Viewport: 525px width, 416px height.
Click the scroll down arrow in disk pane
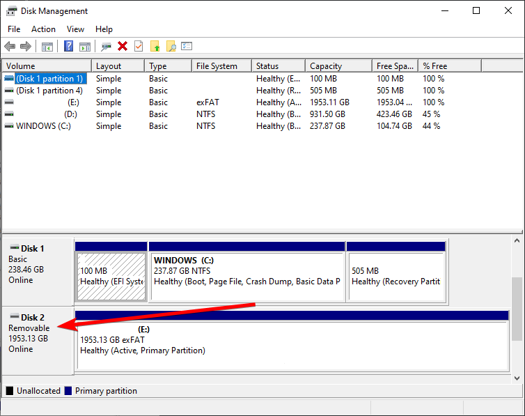(x=517, y=378)
